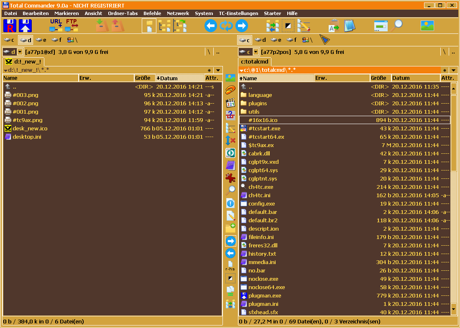Click the compare files icon with green lines

coord(230,291)
